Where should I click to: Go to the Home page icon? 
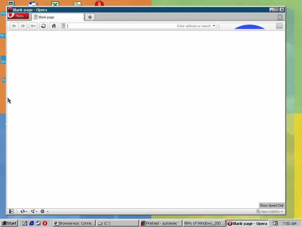tap(54, 26)
